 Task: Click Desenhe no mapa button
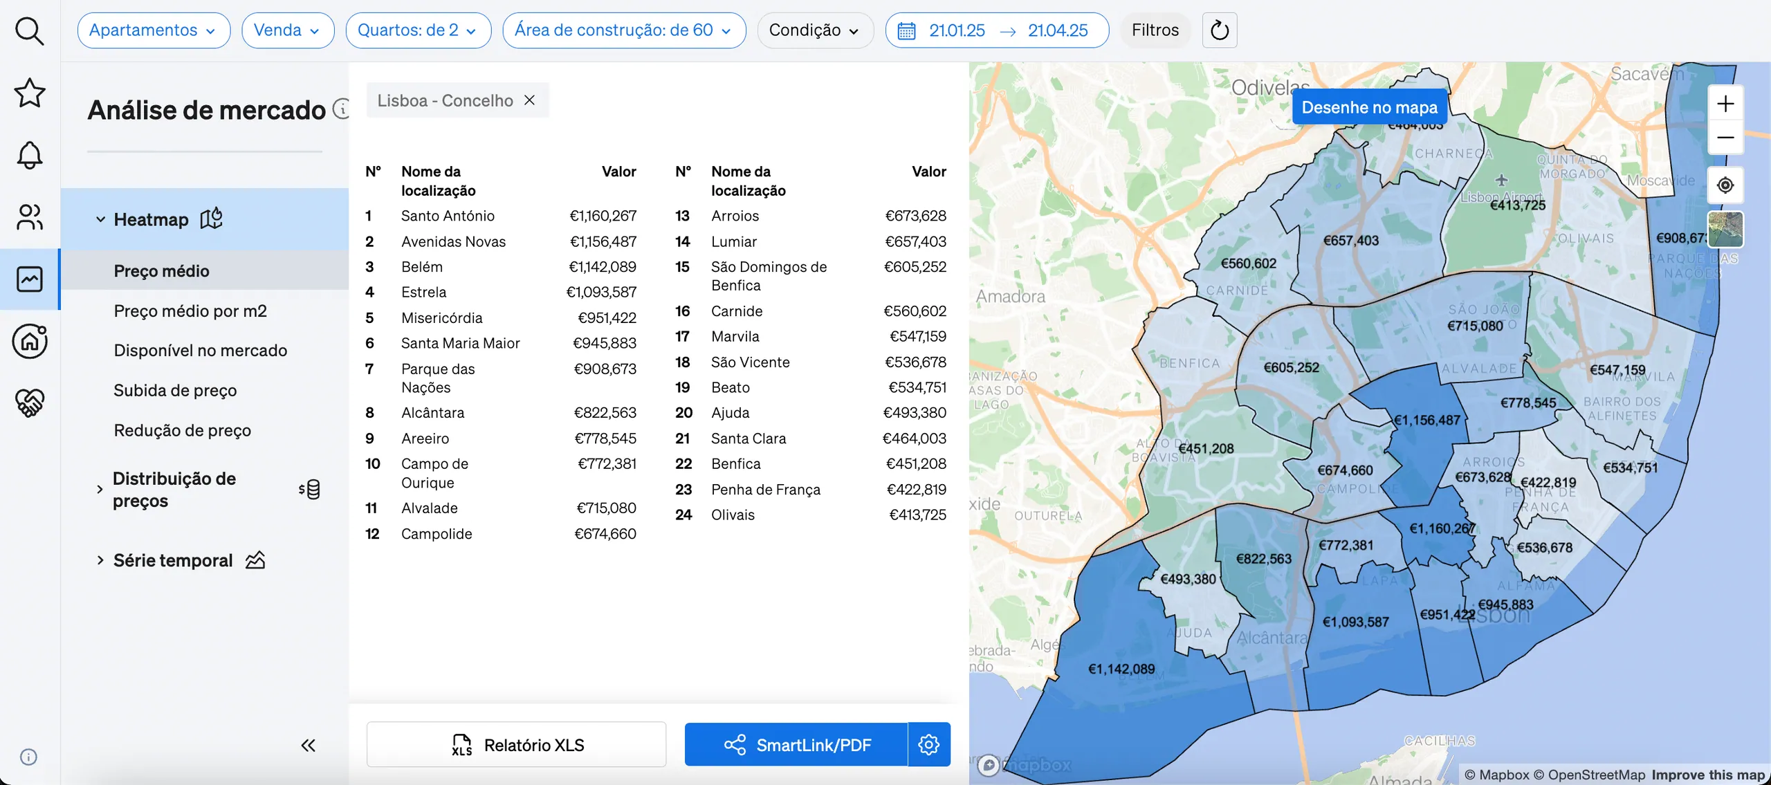click(1369, 107)
